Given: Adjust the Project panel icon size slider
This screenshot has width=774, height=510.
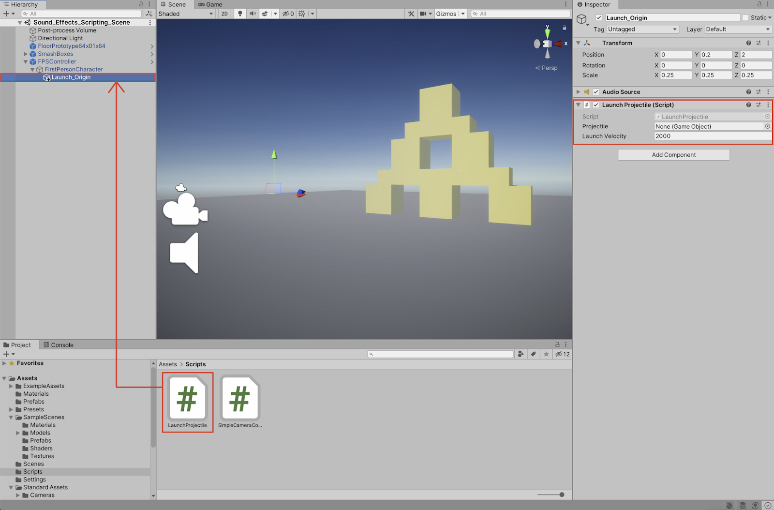Looking at the screenshot, I should click(561, 495).
